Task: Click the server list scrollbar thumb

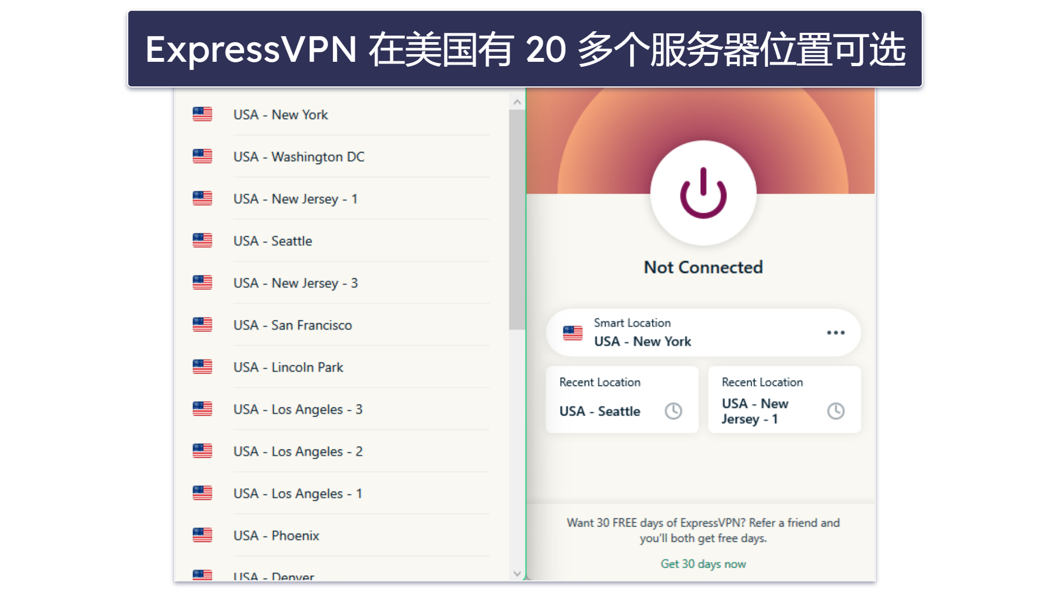Action: pyautogui.click(x=517, y=220)
